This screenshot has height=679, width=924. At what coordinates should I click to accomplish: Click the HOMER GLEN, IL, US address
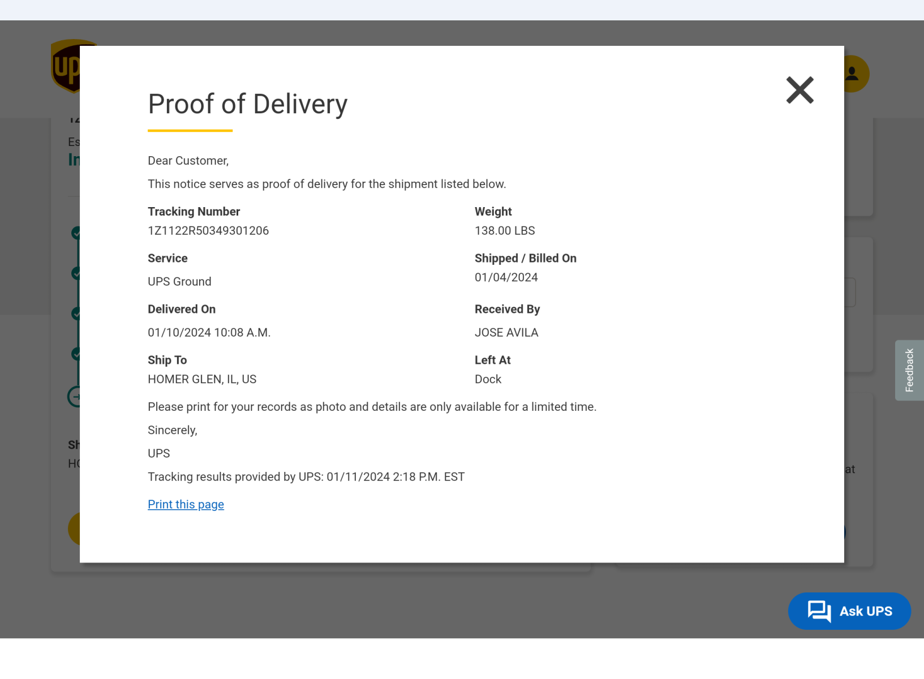(202, 379)
